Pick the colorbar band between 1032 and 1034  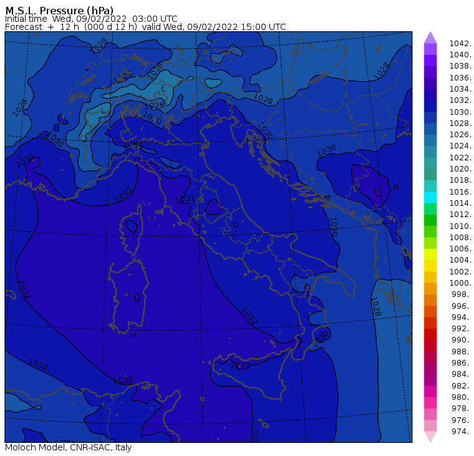coord(430,95)
